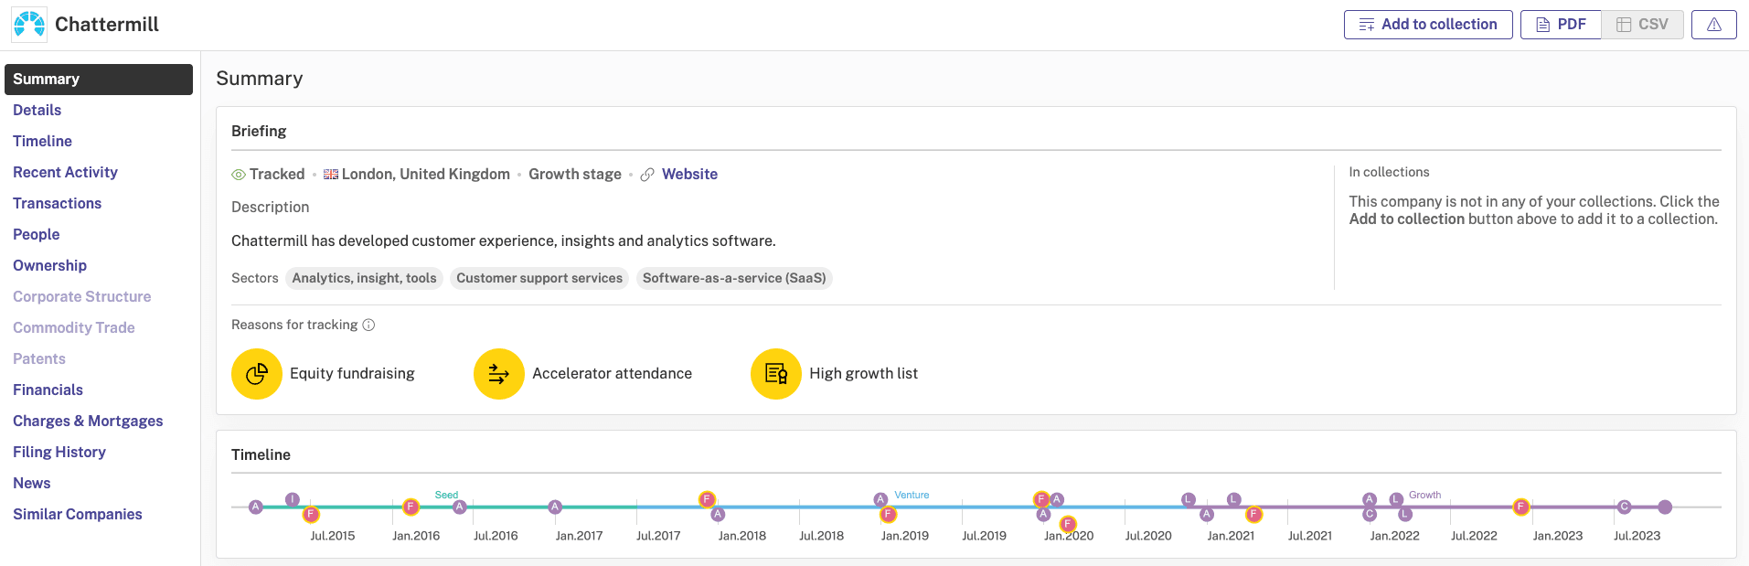Click the F marker at Jan.2016
Screen dimensions: 1749x566
[411, 507]
